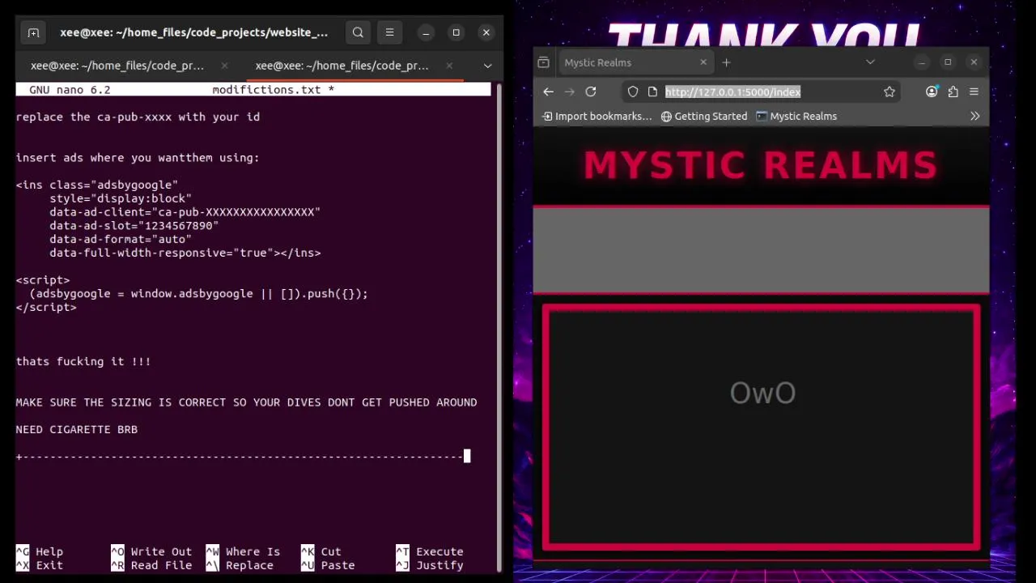1036x583 pixels.
Task: Open the terminal hamburger menu
Action: point(389,32)
